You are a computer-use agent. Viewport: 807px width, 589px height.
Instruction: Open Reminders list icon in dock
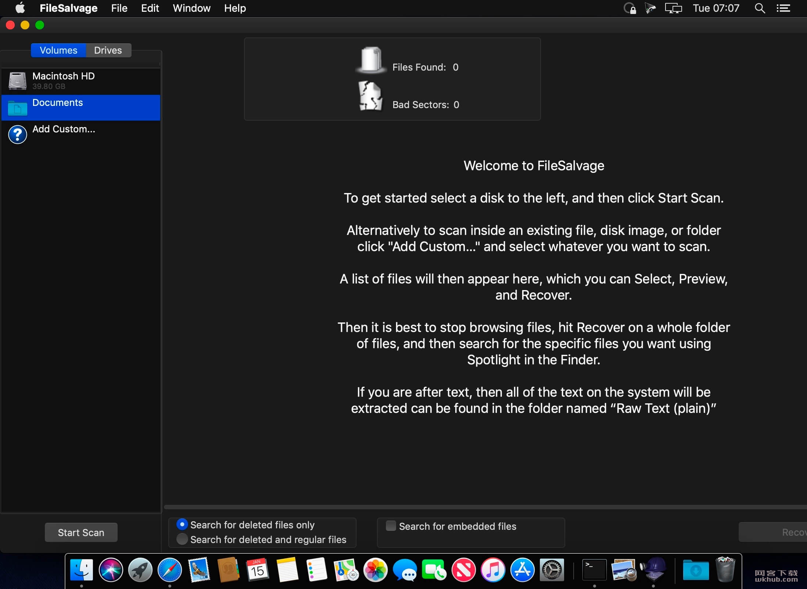pyautogui.click(x=316, y=570)
